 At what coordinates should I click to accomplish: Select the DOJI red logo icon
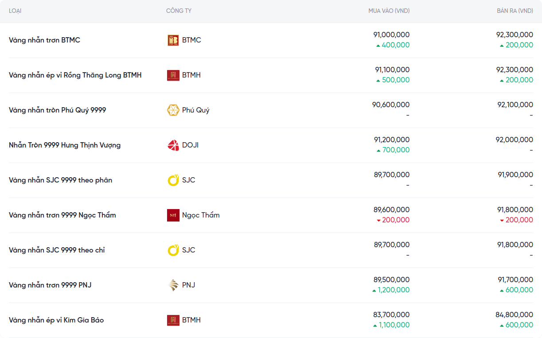pyautogui.click(x=173, y=145)
